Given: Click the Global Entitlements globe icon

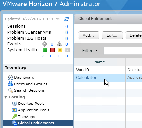Looking at the screenshot, I should click(x=14, y=123).
